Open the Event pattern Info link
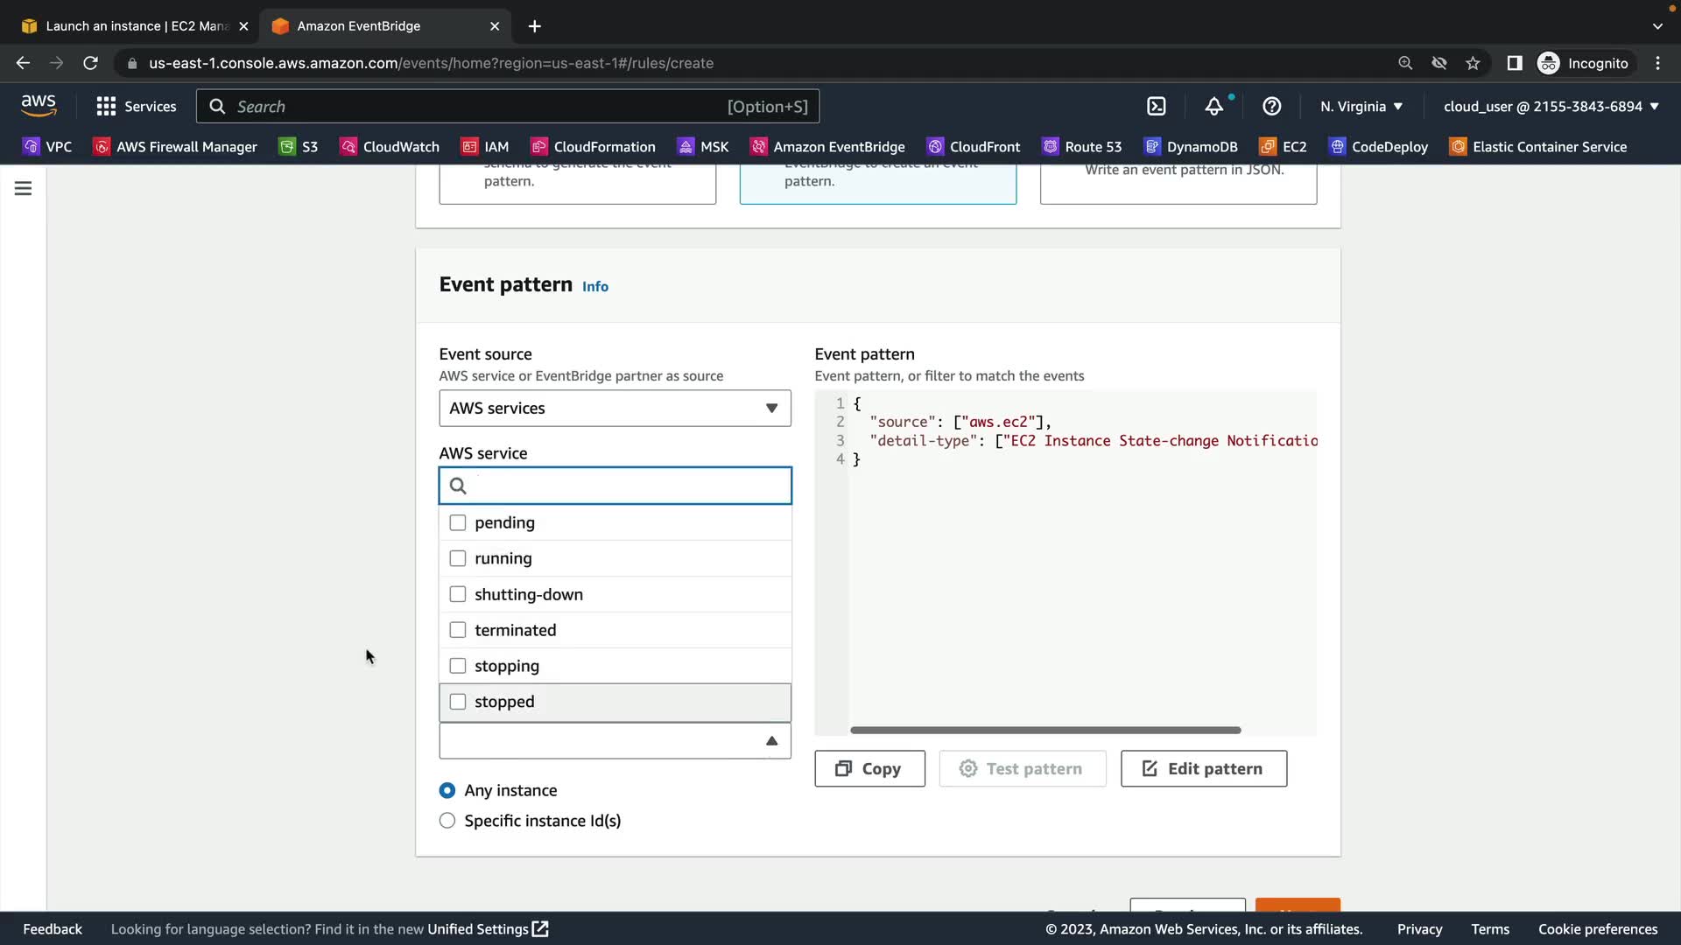The image size is (1681, 945). click(594, 287)
